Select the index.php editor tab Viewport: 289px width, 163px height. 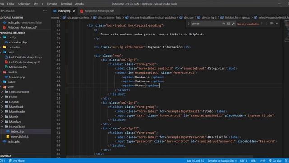[x=64, y=11]
